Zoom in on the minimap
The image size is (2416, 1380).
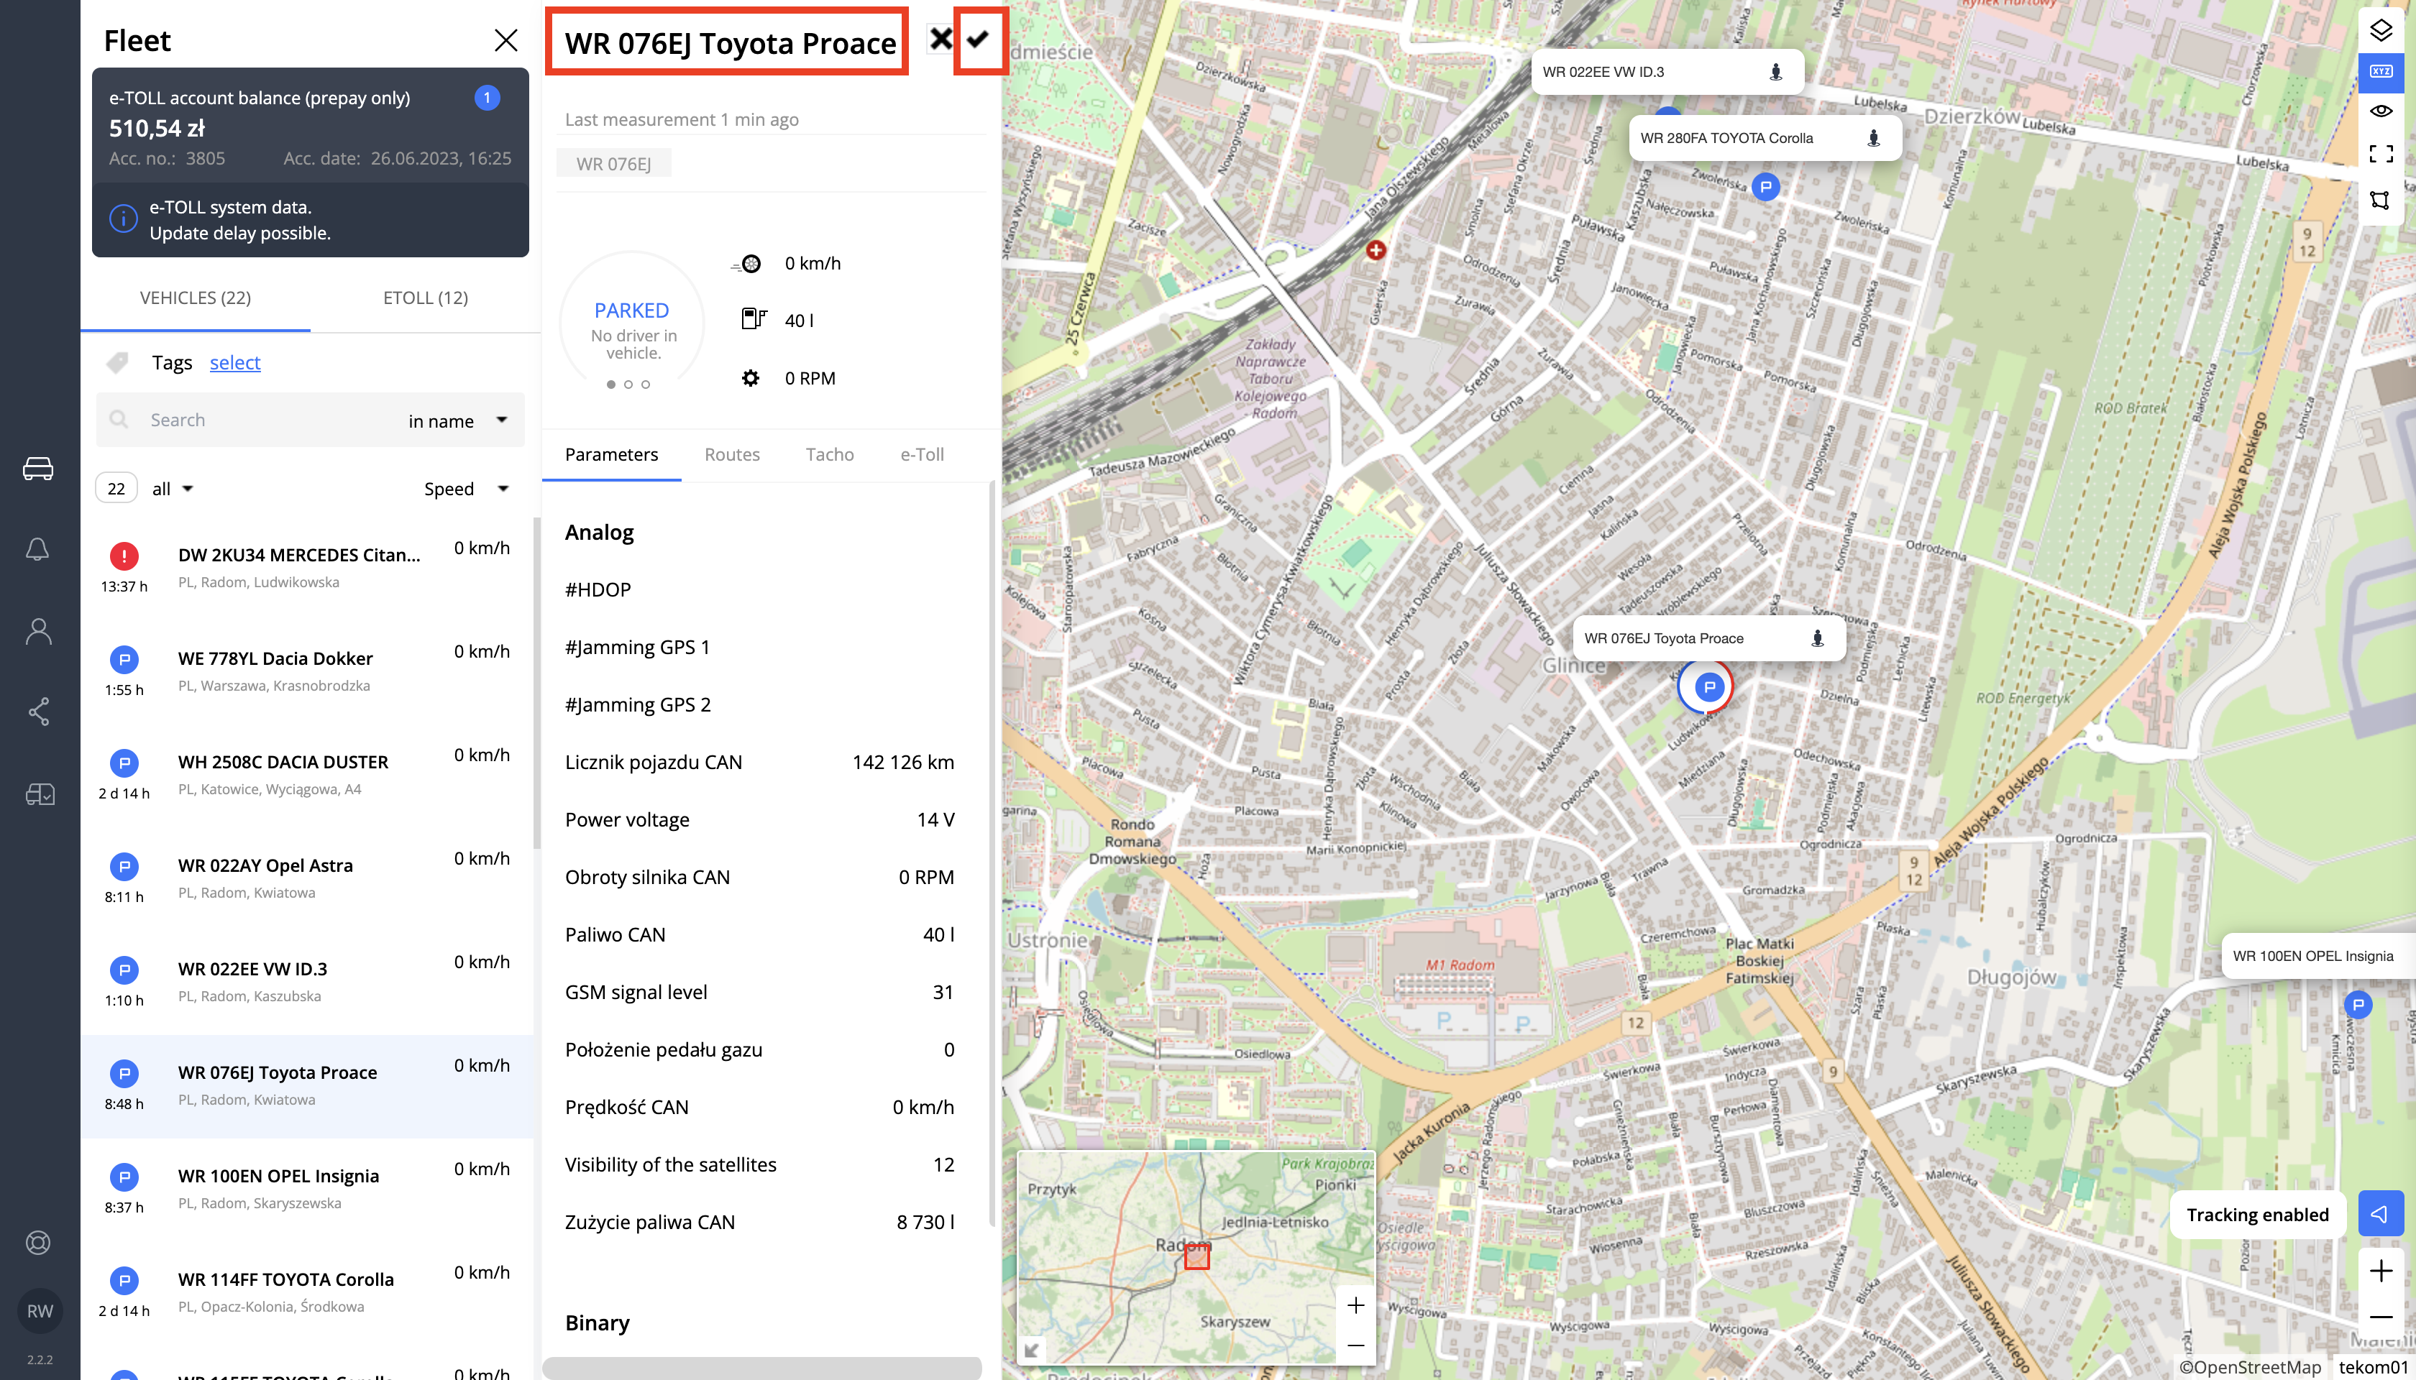tap(1356, 1306)
